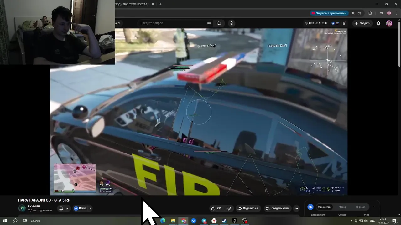Launch Microsoft Edge from taskbar
Viewport: 401px width, 225px height.
click(163, 221)
